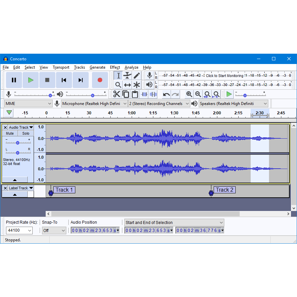Image resolution: width=297 pixels, height=297 pixels.
Task: Open the Snap-To dropdown set to Off
Action: point(54,230)
